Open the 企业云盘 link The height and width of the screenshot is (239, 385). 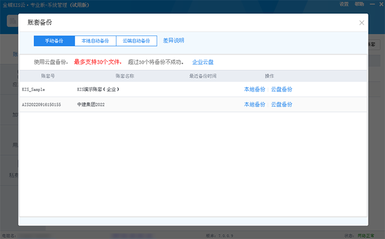pos(203,62)
